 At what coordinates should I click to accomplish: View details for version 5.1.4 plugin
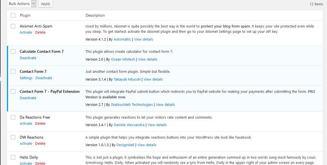[x=153, y=79]
